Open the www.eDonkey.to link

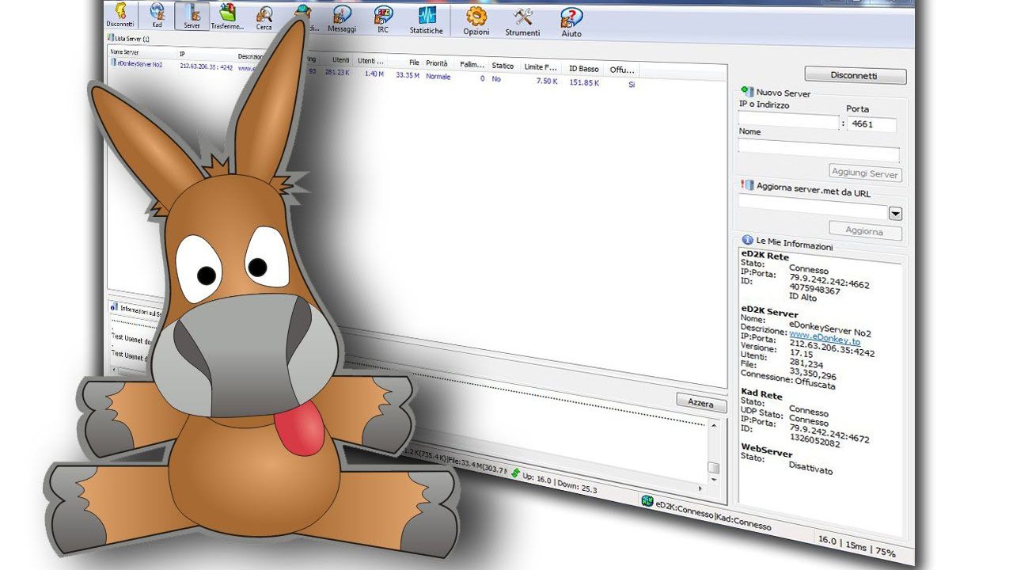825,339
